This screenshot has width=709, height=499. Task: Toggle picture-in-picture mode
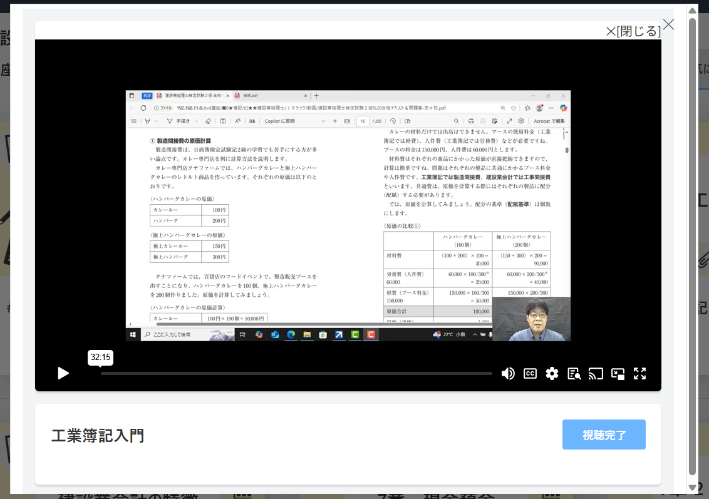coord(618,374)
